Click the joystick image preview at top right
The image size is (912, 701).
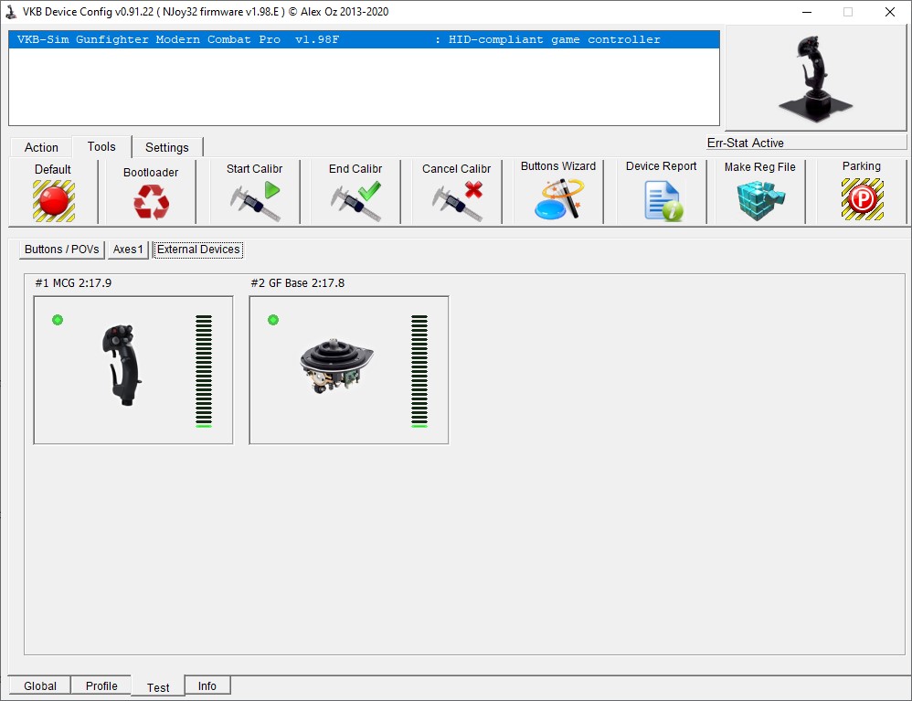pyautogui.click(x=815, y=78)
